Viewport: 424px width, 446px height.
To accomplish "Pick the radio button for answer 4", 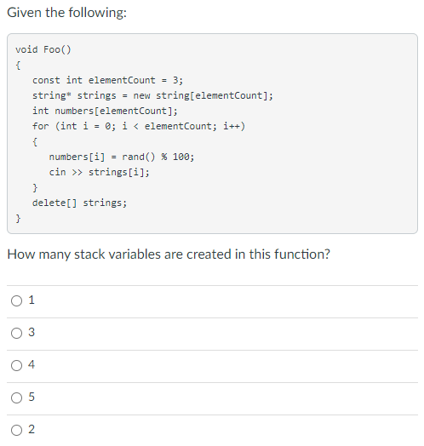I will point(16,365).
